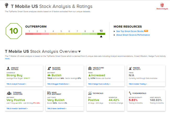Collapse the Stock Analysis Overview arrow

(x=80, y=52)
